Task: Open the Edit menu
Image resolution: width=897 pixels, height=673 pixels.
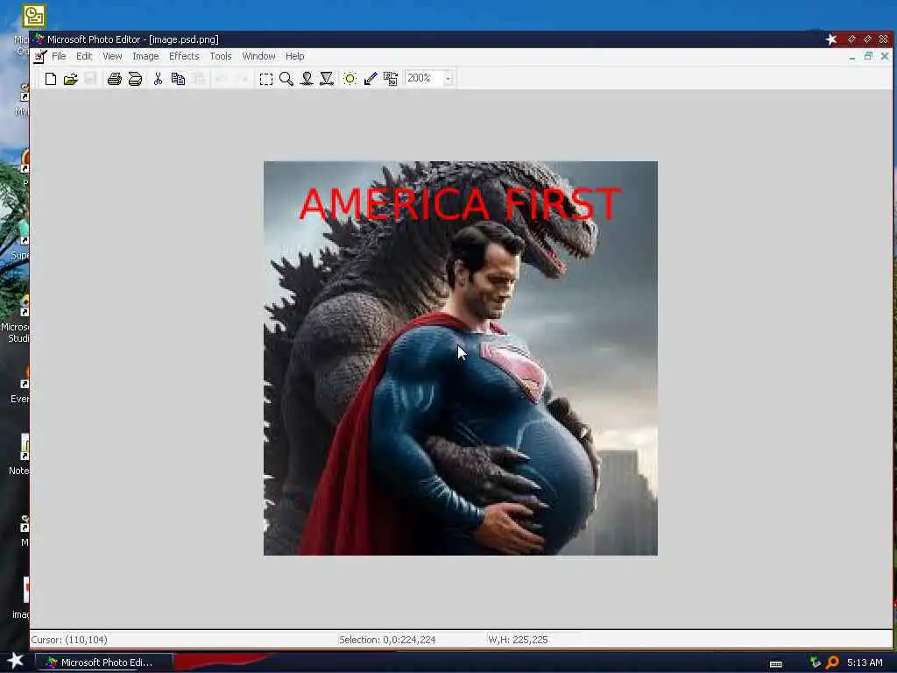Action: coord(84,56)
